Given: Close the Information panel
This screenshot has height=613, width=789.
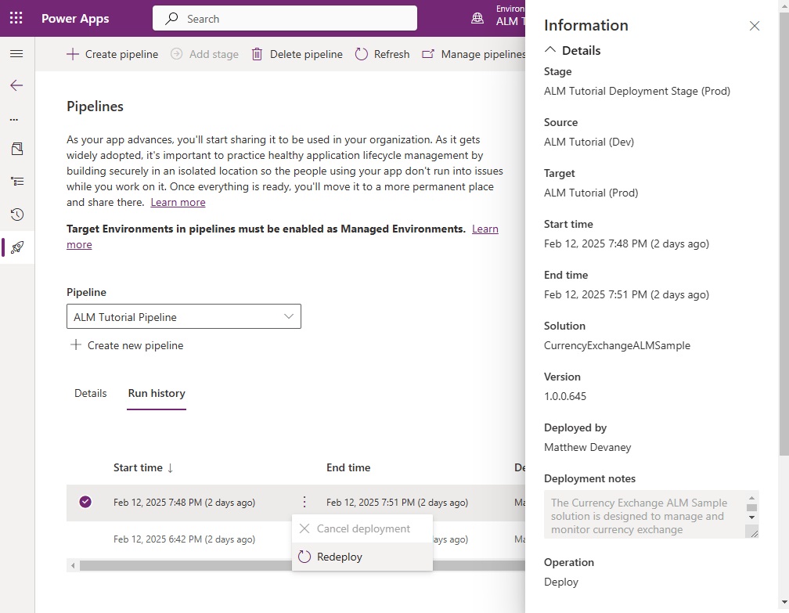Looking at the screenshot, I should coord(754,26).
